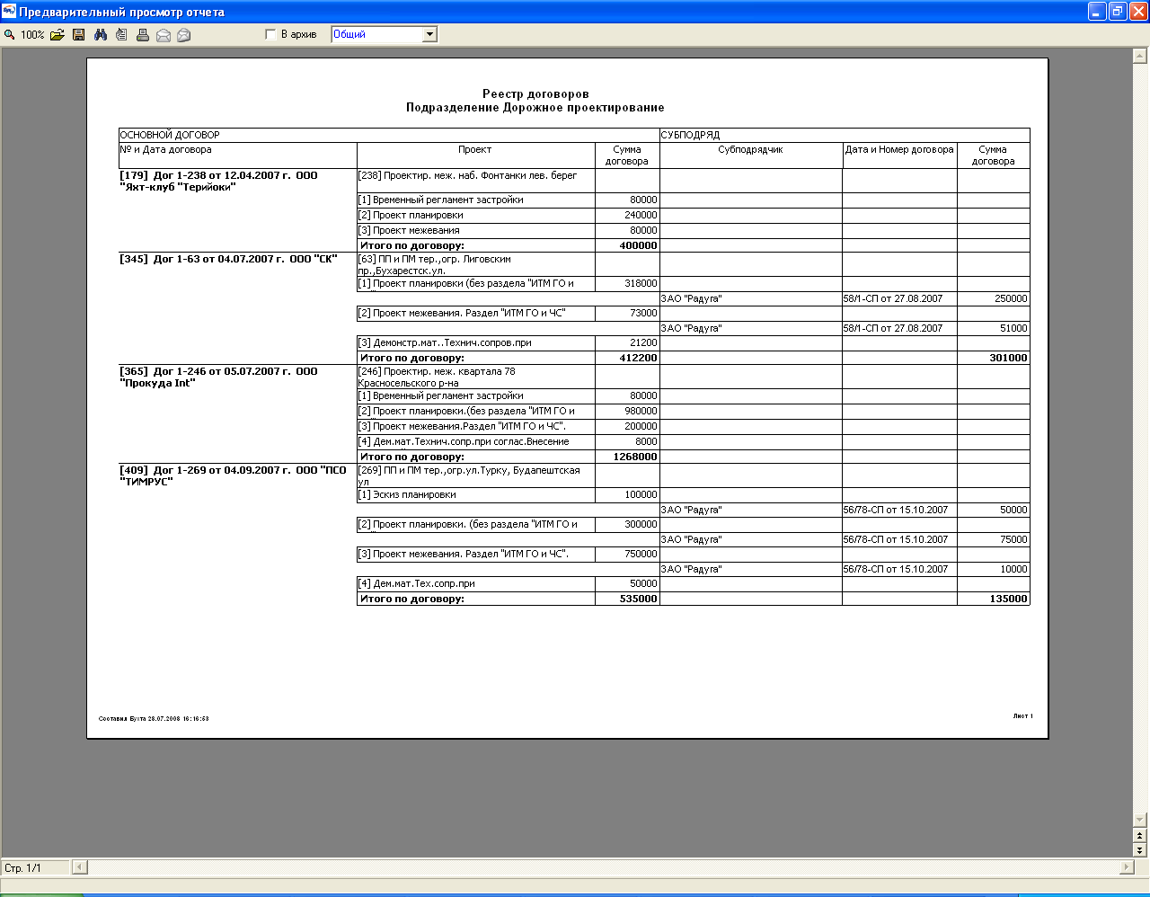Click the [4] Дем.мат.Тех.сопр.при row
Image resolution: width=1150 pixels, height=897 pixels.
[x=476, y=584]
